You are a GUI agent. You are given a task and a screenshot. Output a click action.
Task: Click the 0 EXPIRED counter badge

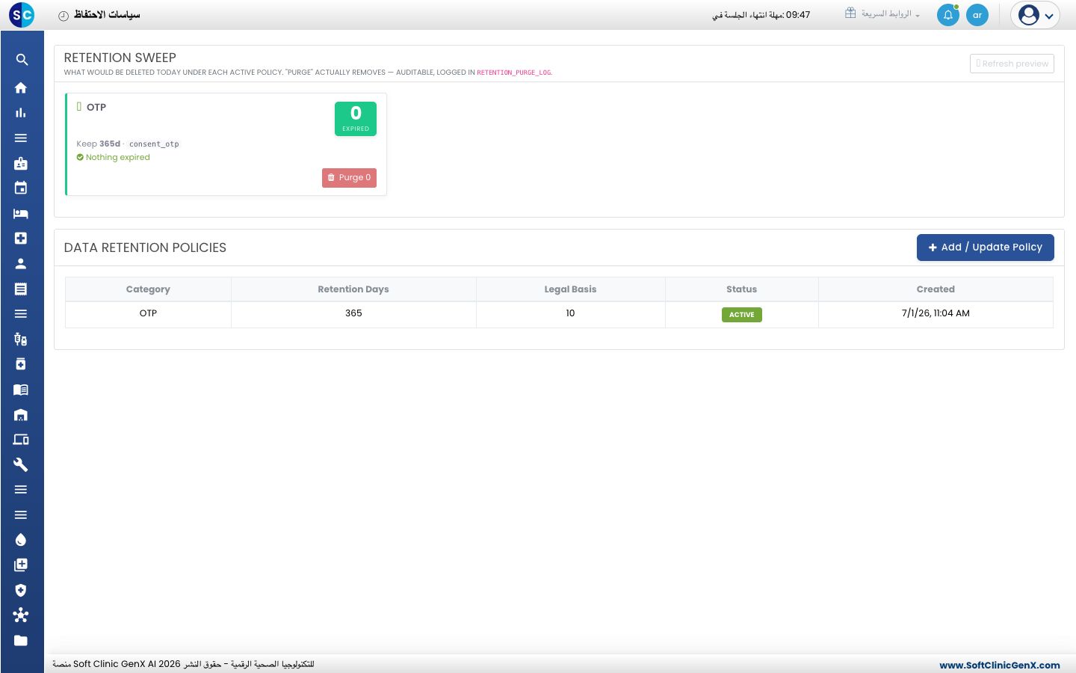pos(356,119)
